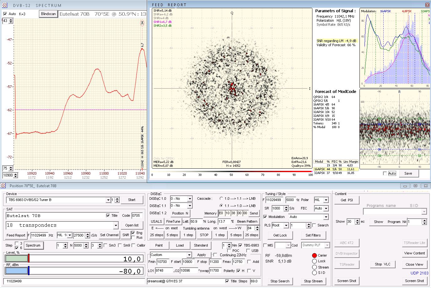Click the SID status indicator circle

314,273
